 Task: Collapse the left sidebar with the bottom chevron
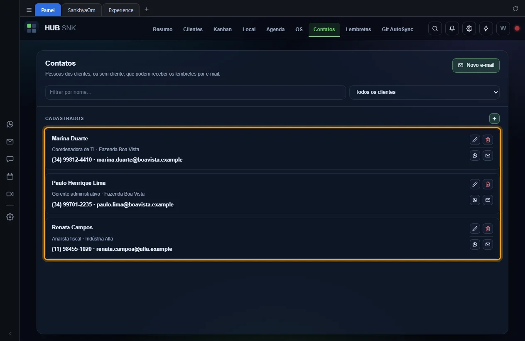point(10,334)
